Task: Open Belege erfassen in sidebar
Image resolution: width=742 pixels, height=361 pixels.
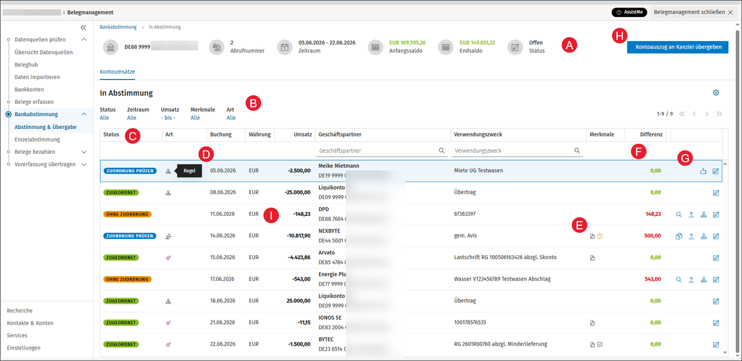Action: tap(34, 101)
